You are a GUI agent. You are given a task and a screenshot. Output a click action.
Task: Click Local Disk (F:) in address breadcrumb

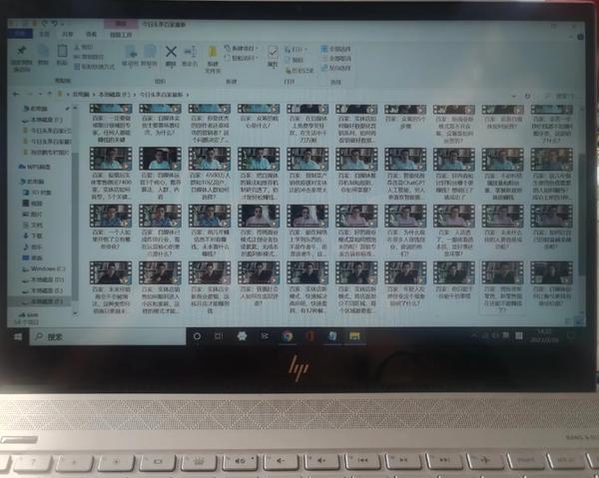(x=115, y=94)
